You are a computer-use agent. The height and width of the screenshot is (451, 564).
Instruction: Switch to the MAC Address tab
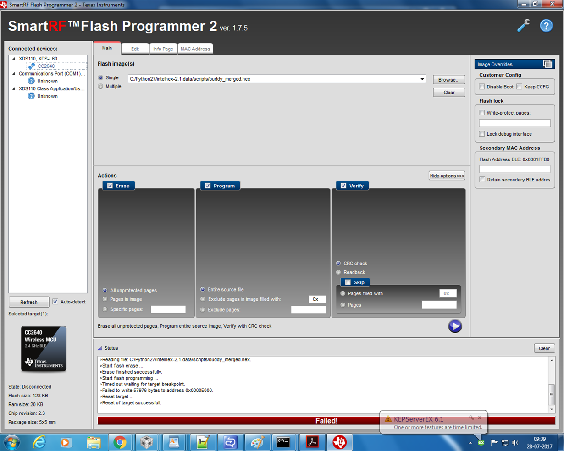(x=195, y=49)
